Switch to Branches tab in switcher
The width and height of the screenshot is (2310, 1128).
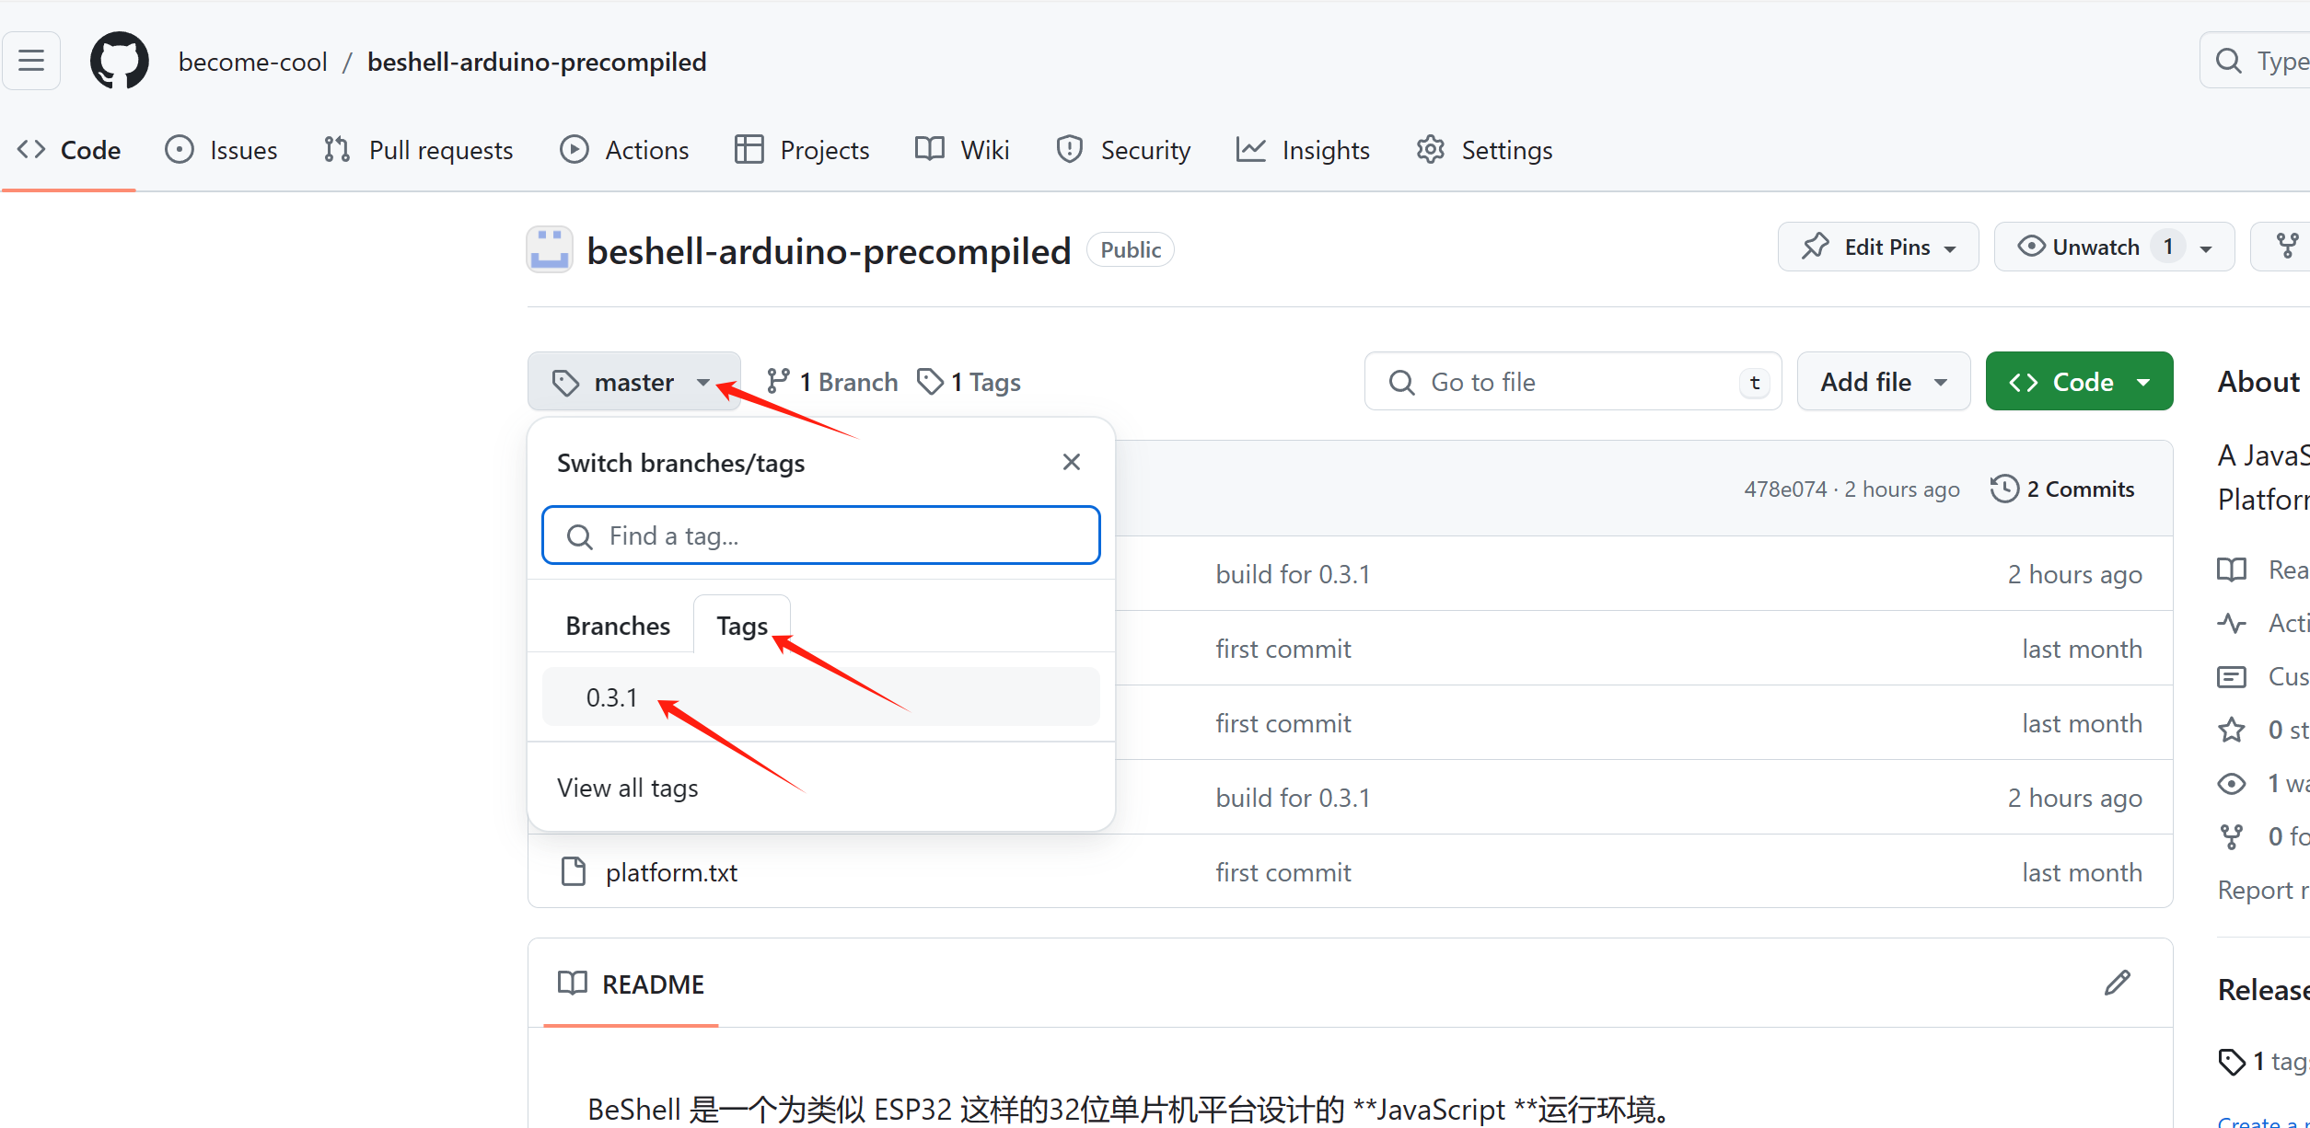(x=614, y=625)
